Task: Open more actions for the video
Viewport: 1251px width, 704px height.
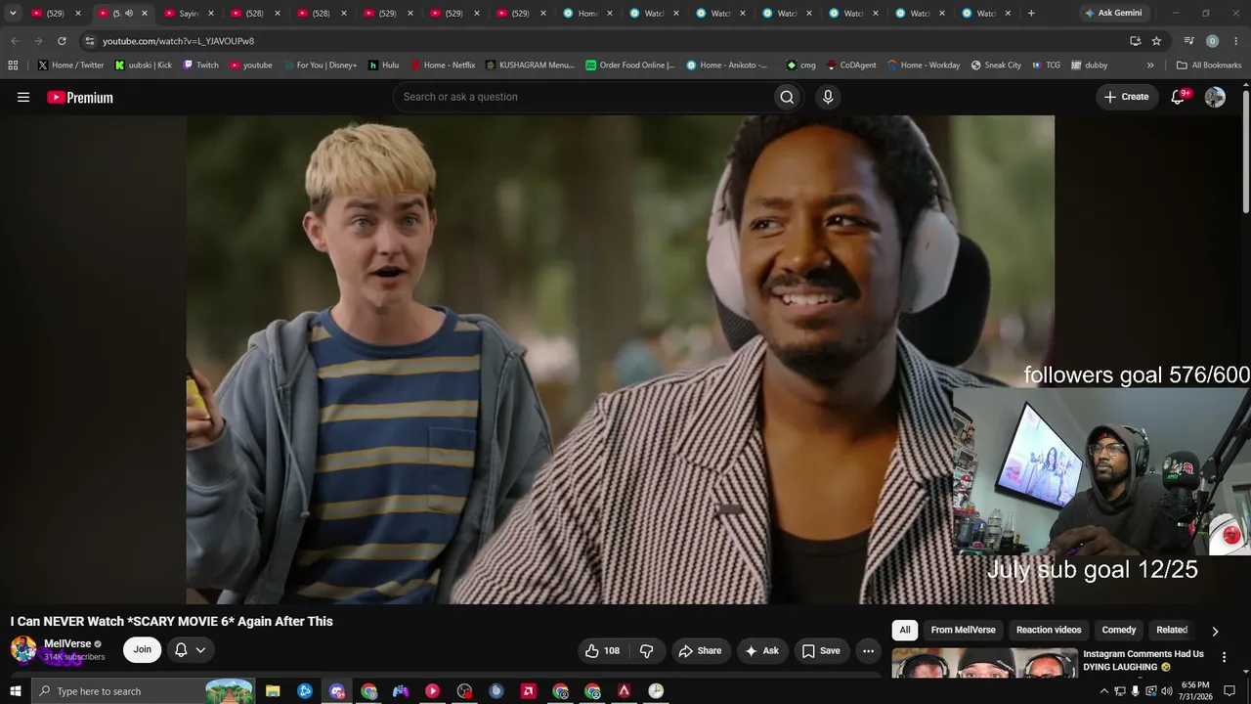Action: [868, 650]
